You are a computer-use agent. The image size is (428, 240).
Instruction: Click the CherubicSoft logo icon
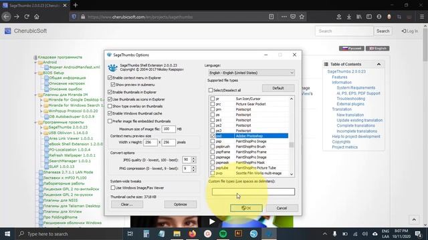(x=8, y=31)
